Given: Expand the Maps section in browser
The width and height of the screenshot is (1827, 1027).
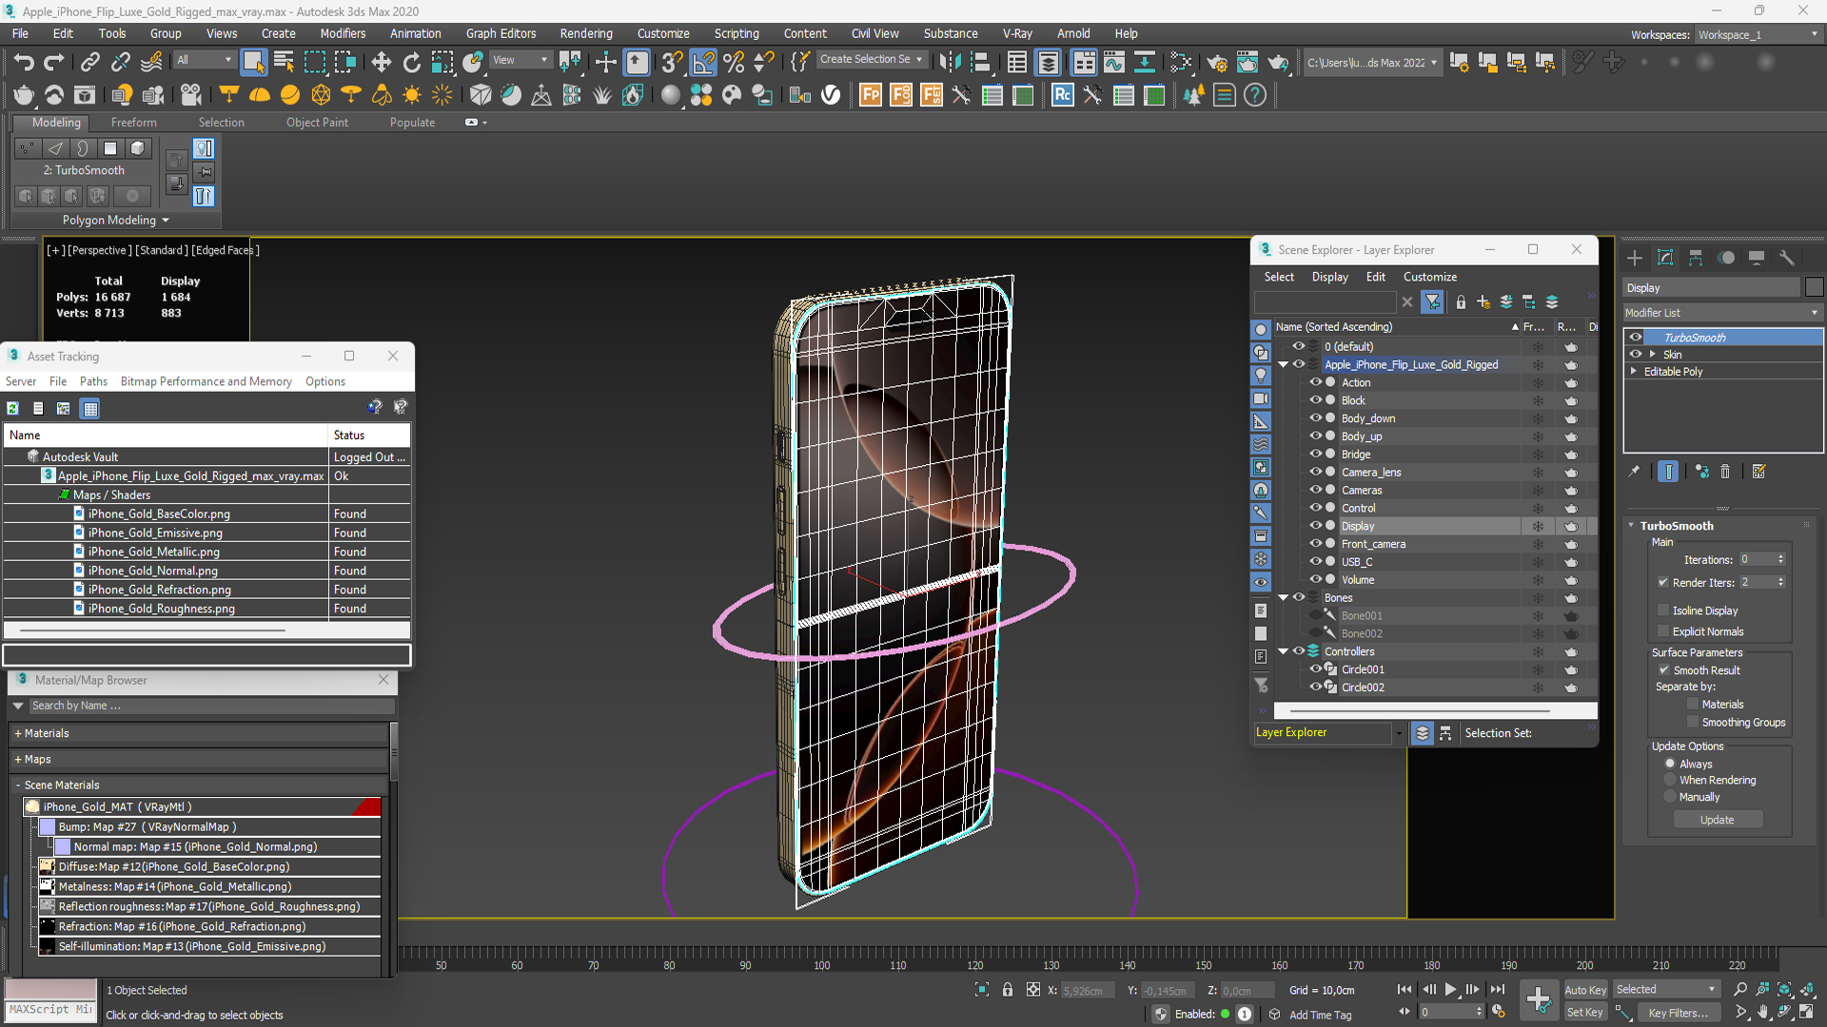Looking at the screenshot, I should tap(18, 759).
